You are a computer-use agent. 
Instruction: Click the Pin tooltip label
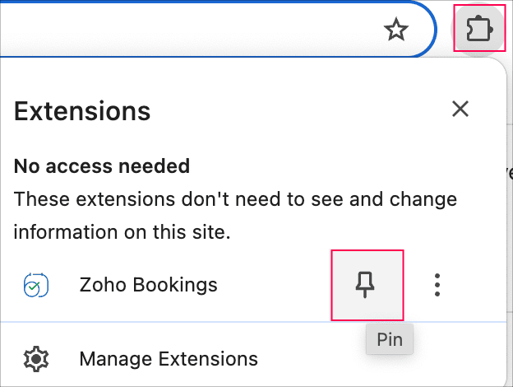[390, 339]
